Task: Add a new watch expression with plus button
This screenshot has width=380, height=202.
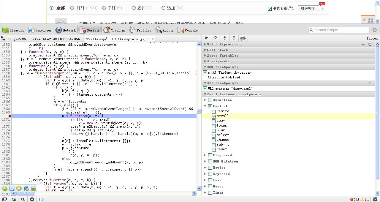Action: tap(363, 44)
